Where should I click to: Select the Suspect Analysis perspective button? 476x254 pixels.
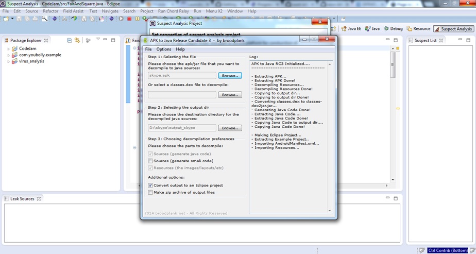point(453,28)
